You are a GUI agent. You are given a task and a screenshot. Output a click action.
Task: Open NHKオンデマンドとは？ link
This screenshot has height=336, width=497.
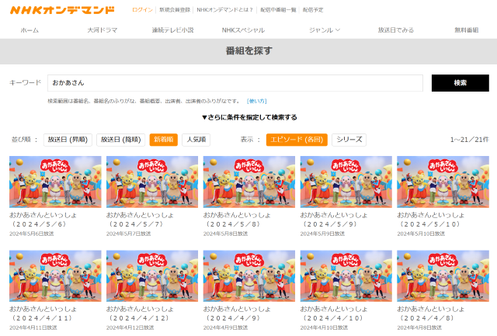pos(224,10)
